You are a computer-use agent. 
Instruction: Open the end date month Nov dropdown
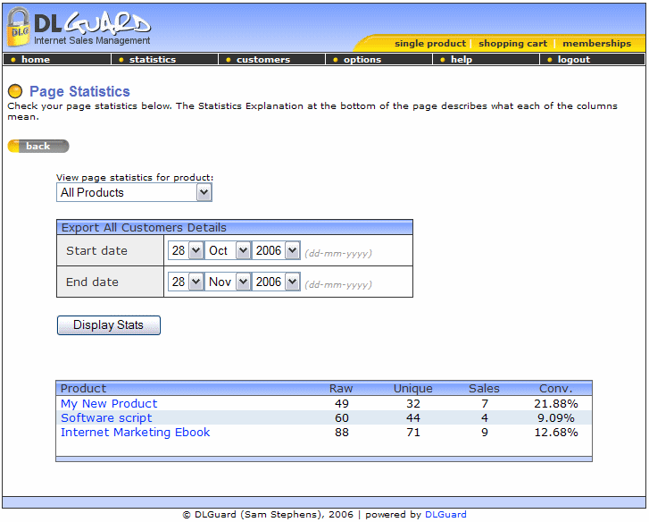point(228,282)
